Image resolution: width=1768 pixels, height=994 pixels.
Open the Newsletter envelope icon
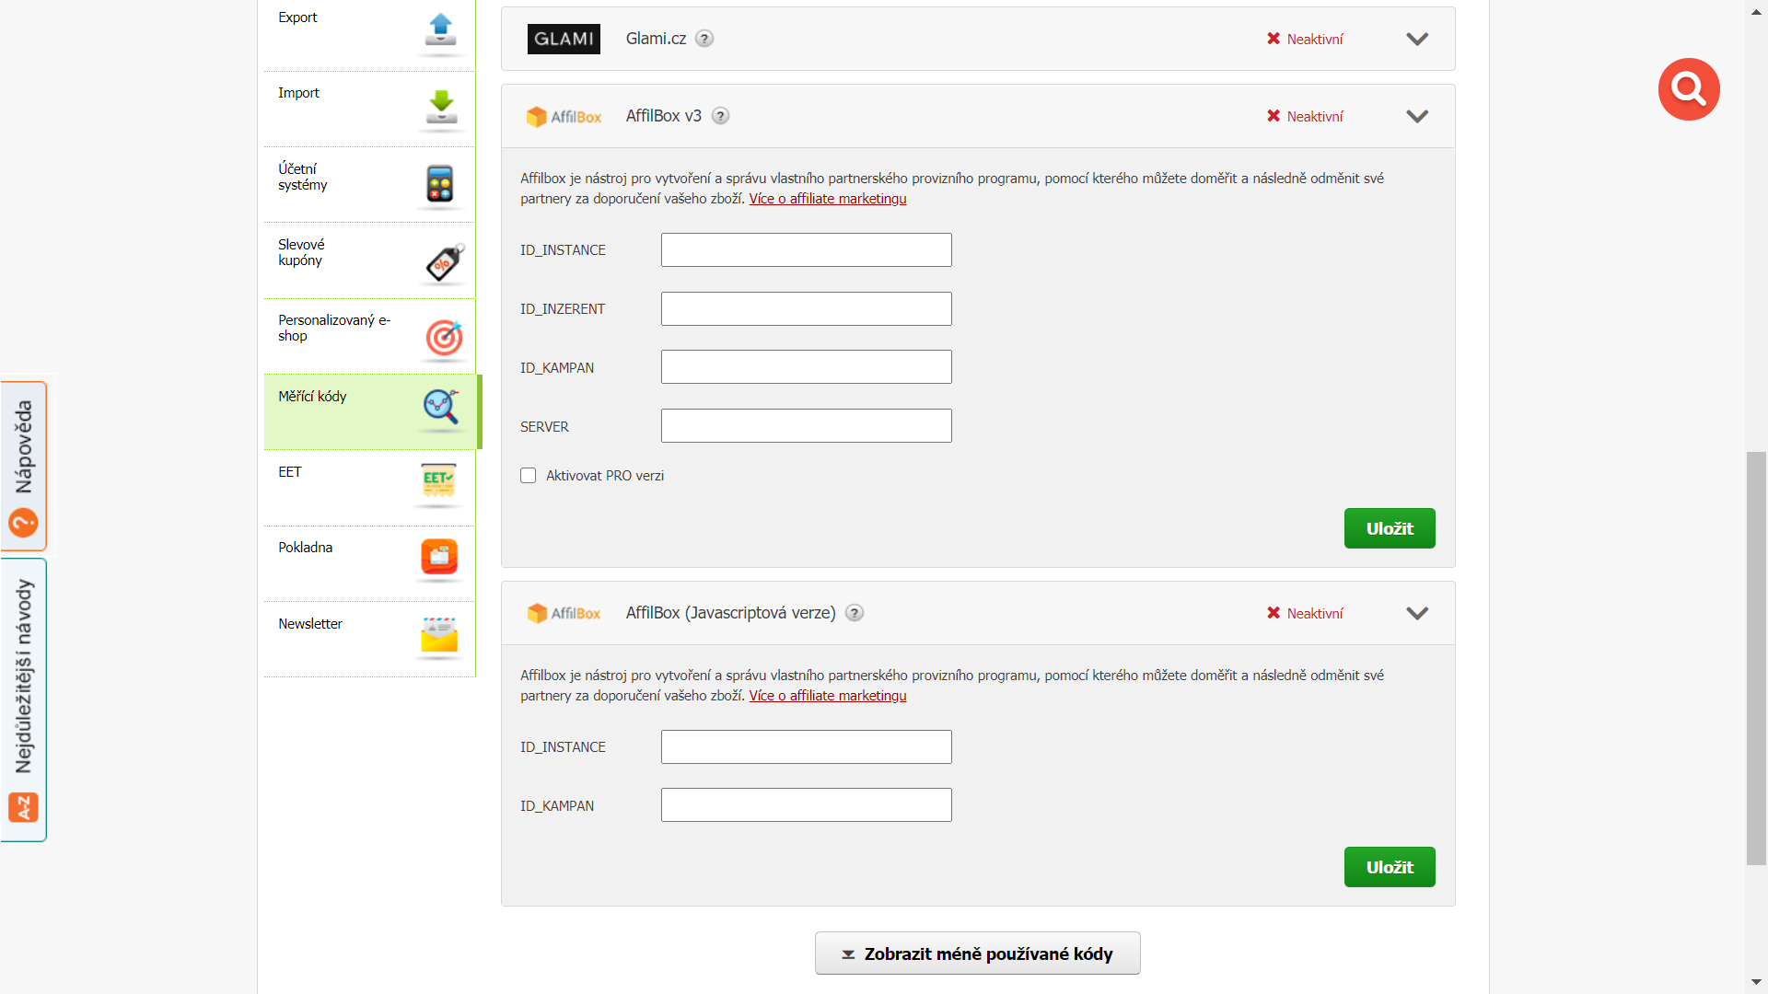(439, 636)
